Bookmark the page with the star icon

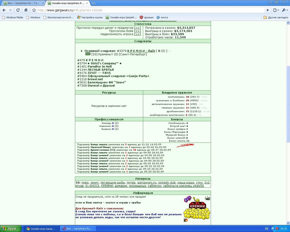pyautogui.click(x=34, y=10)
